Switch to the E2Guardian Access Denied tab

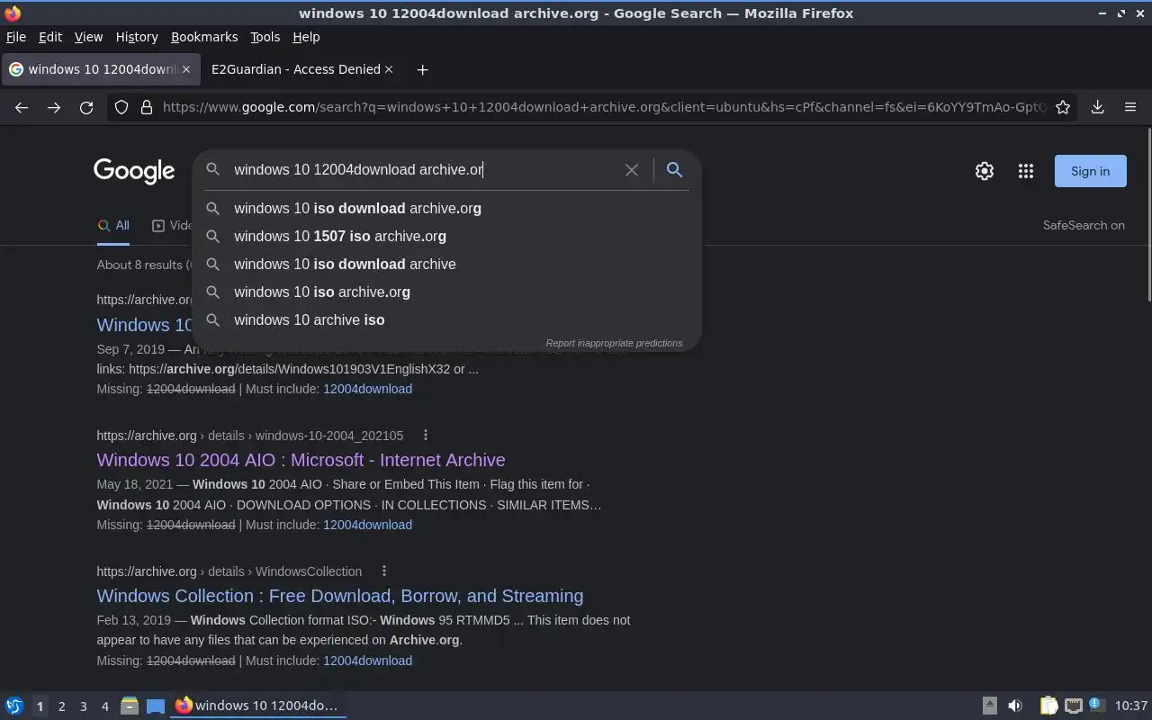pyautogui.click(x=296, y=69)
